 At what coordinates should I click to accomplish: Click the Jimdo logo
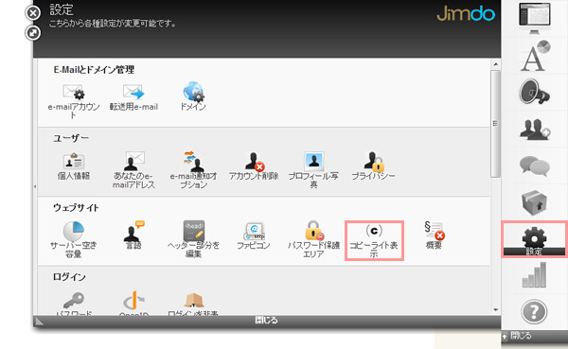466,14
